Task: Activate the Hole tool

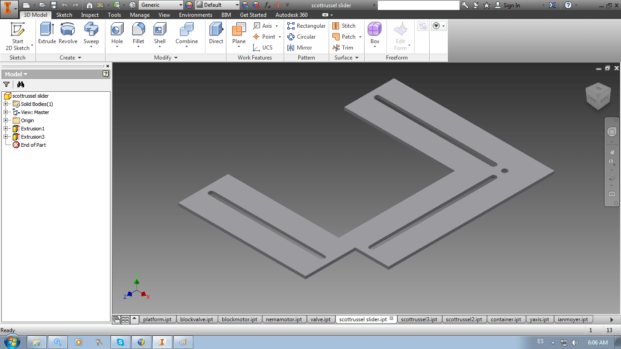Action: (x=117, y=35)
